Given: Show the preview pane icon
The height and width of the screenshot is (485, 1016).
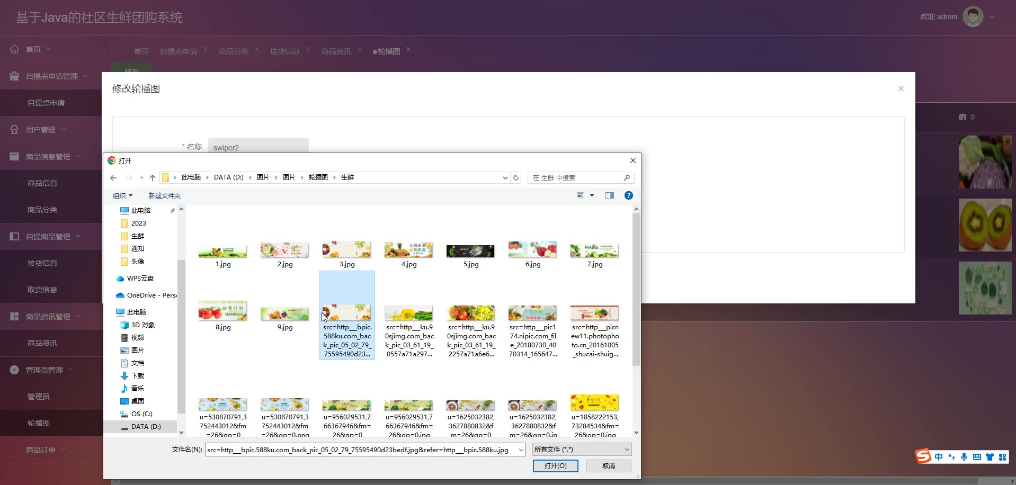Looking at the screenshot, I should coord(610,195).
